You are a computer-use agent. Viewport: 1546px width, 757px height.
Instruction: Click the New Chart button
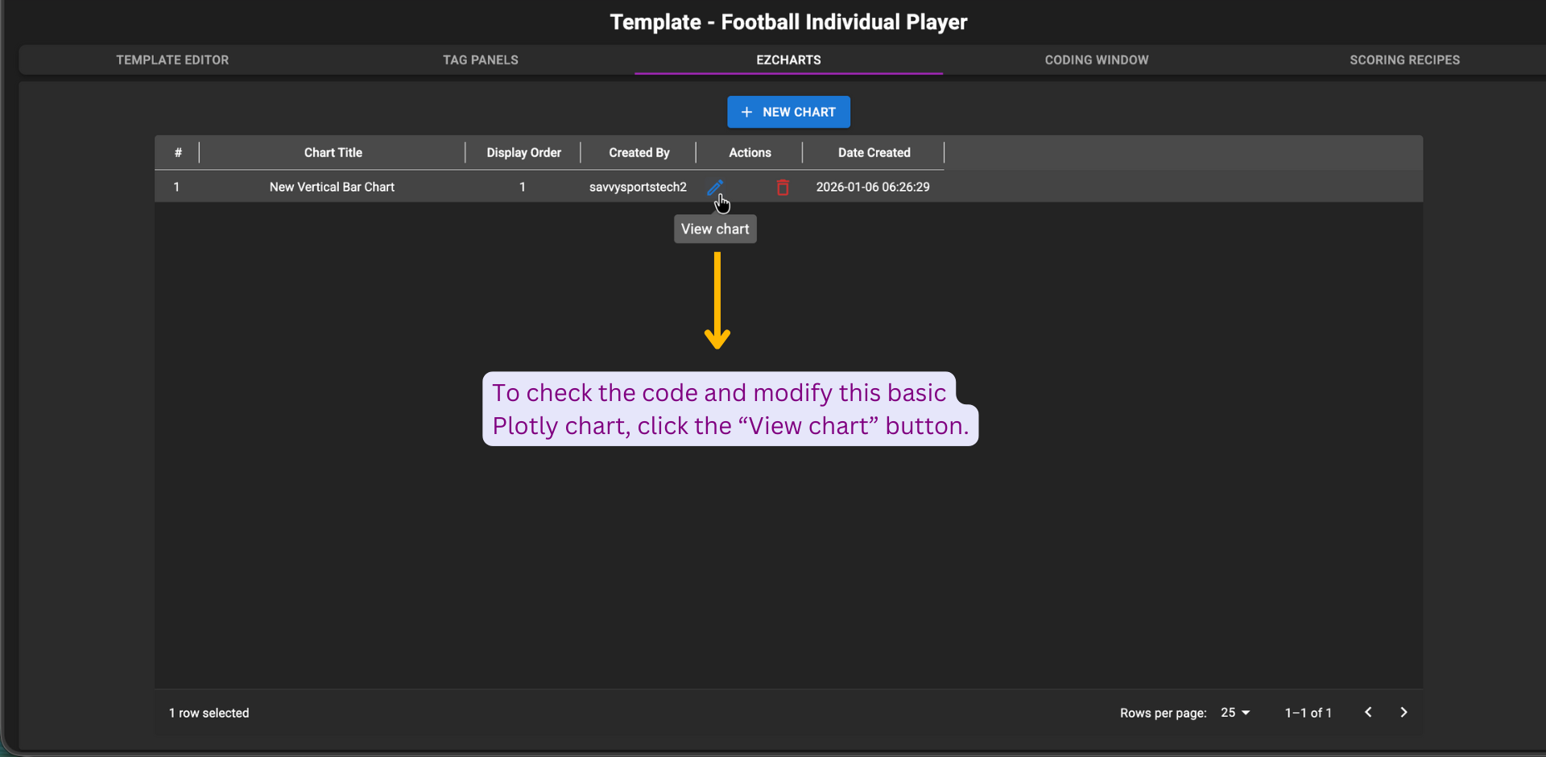pyautogui.click(x=788, y=112)
